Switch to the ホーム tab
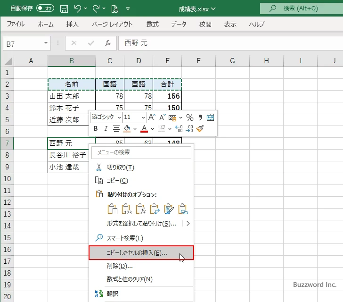This screenshot has width=343, height=302. tap(46, 24)
